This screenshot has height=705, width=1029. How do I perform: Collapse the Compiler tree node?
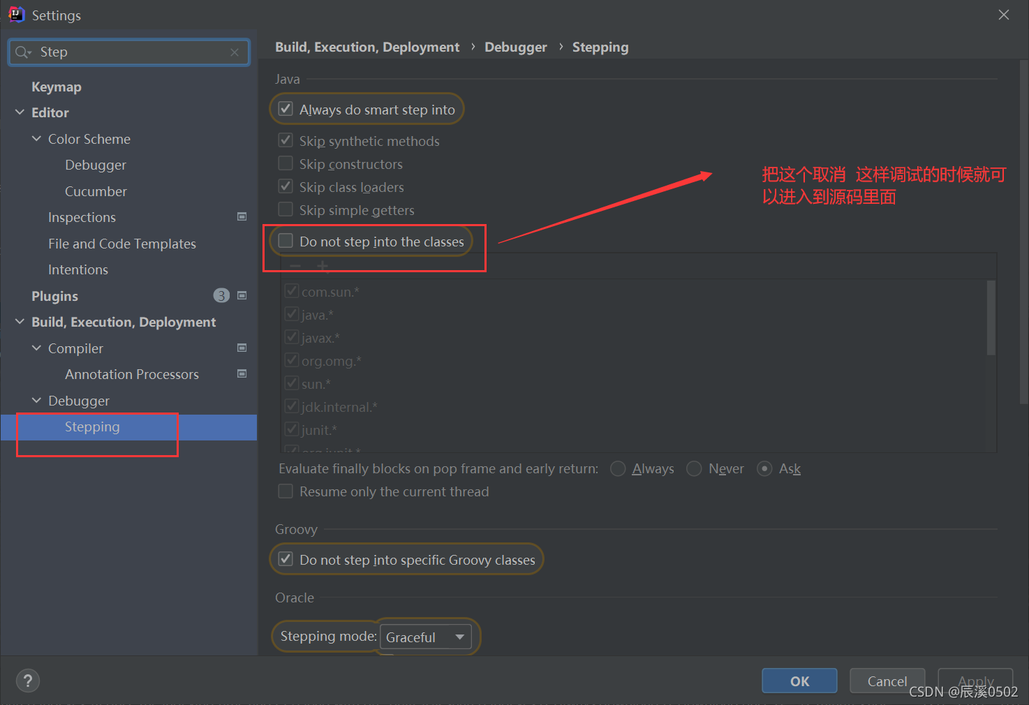36,348
